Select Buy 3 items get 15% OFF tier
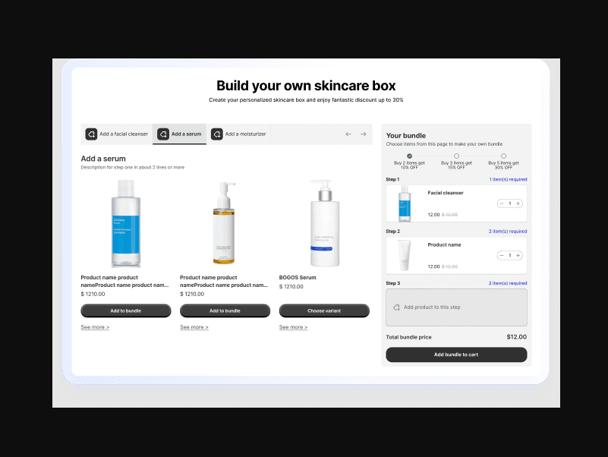 pyautogui.click(x=456, y=156)
